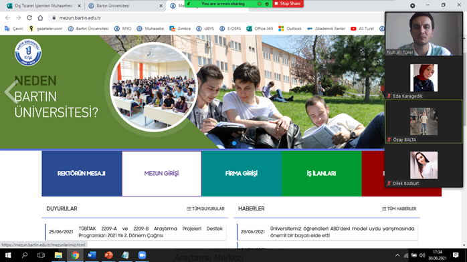Click the taskbar clock showing 17:34
The image size is (467, 262).
pos(438,255)
